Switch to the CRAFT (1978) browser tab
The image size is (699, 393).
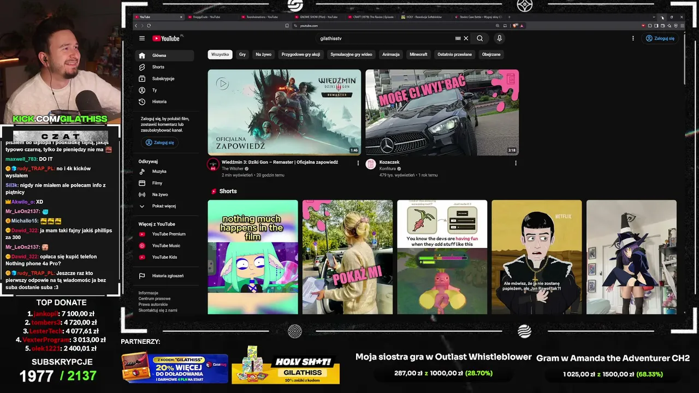click(x=372, y=17)
